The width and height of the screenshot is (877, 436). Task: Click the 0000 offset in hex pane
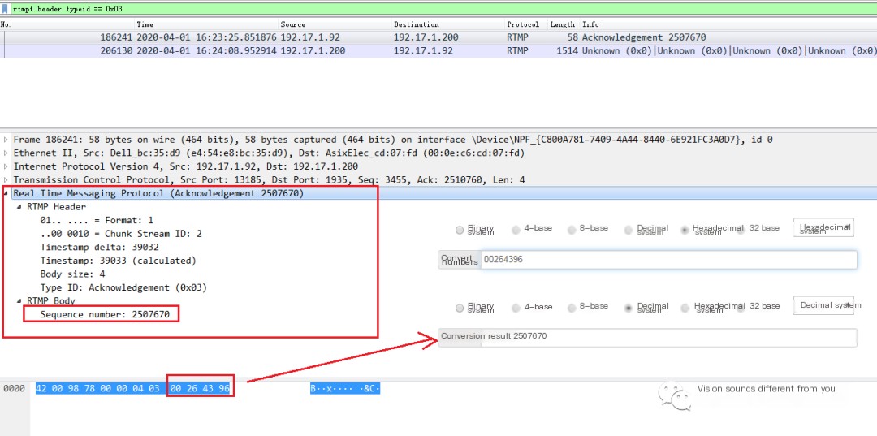click(14, 388)
